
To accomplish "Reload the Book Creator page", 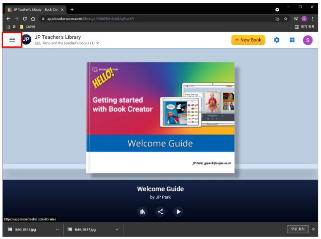I will (25, 19).
